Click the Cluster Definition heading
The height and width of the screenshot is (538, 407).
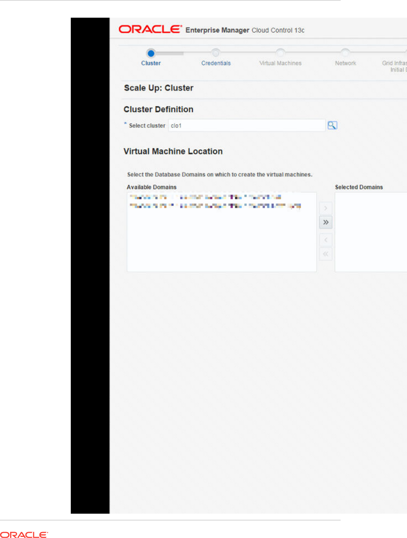pos(159,109)
